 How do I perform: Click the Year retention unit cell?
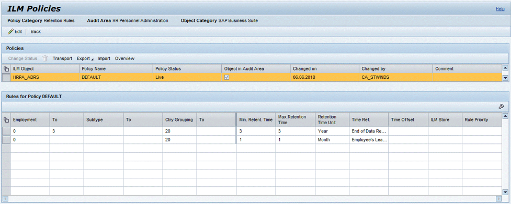(332, 131)
